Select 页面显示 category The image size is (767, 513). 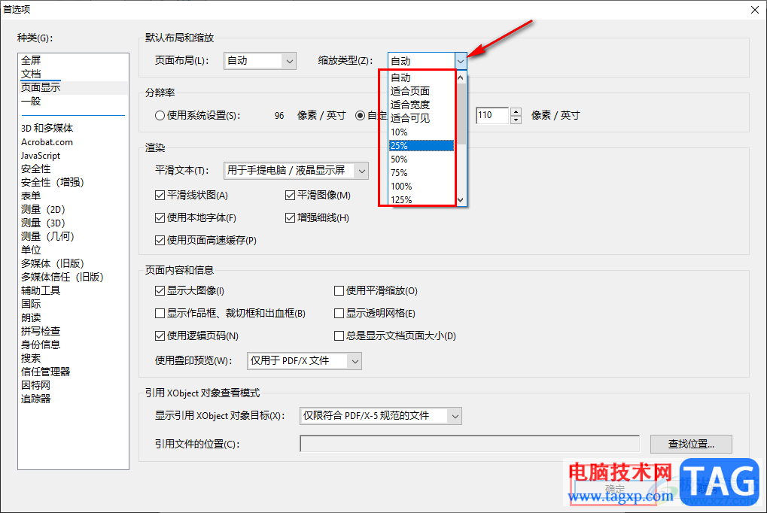pos(41,87)
